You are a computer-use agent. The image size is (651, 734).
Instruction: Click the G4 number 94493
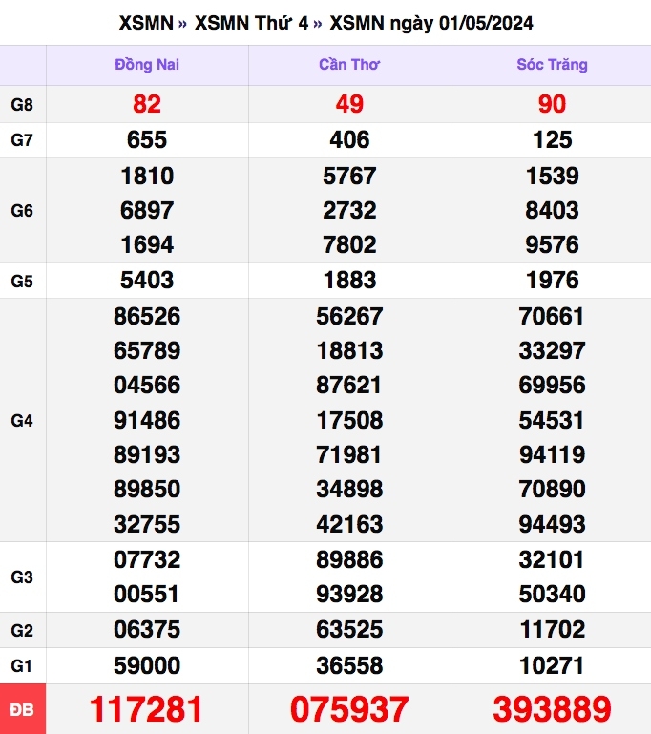click(553, 524)
